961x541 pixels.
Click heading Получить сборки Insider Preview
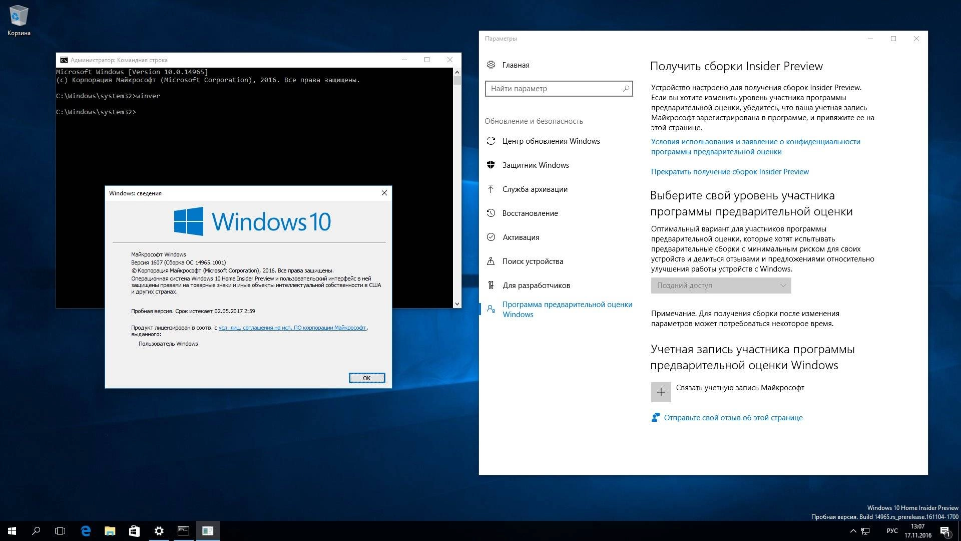click(x=736, y=66)
